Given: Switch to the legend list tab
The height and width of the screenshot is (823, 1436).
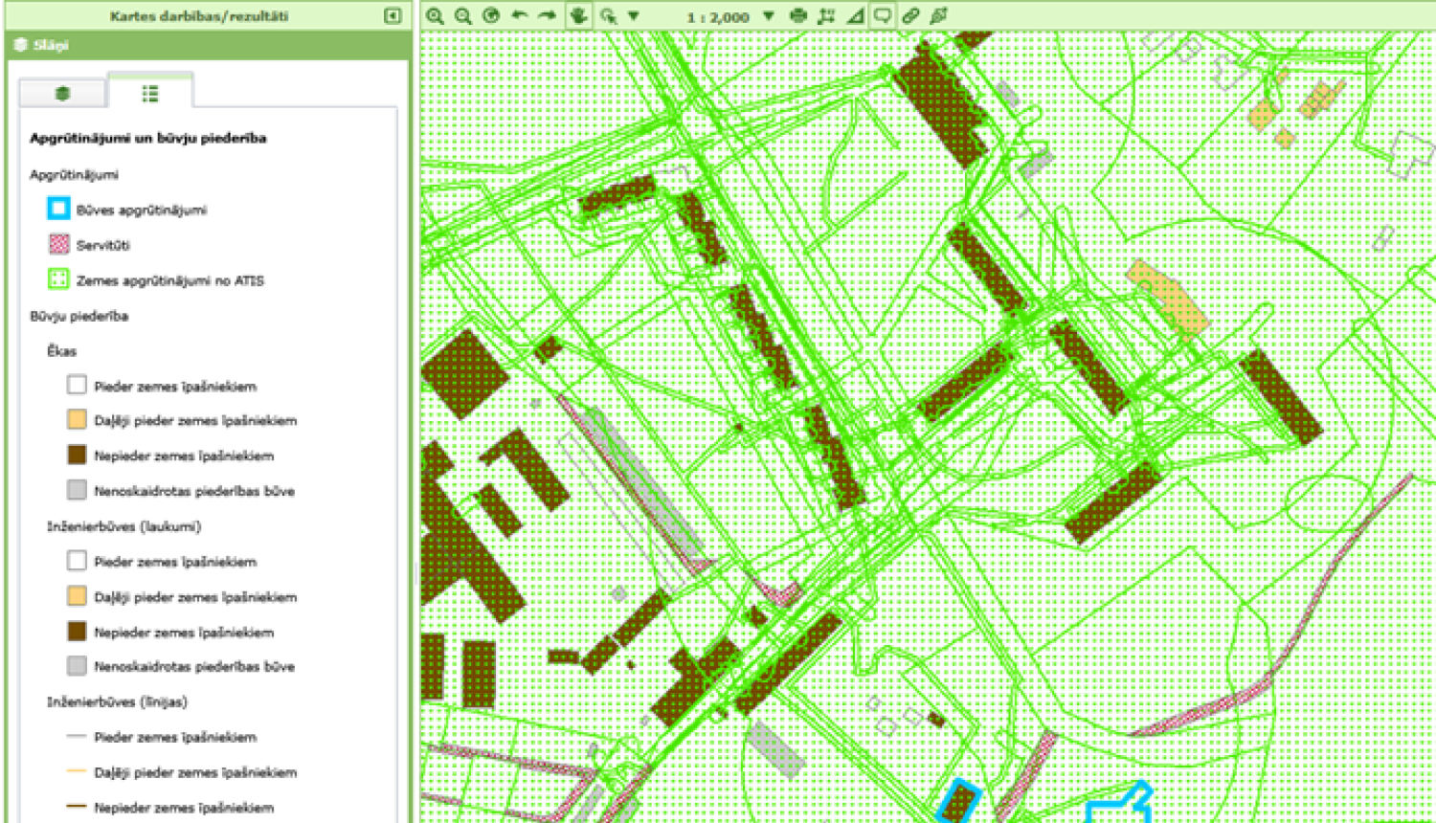Looking at the screenshot, I should pos(150,93).
